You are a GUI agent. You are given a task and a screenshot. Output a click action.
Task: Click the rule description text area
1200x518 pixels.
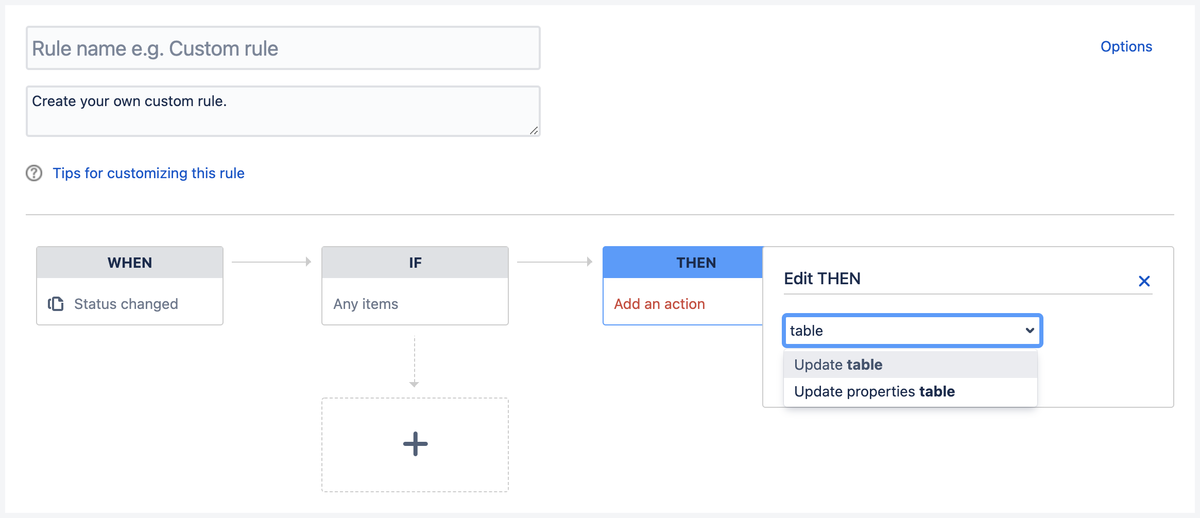click(x=283, y=111)
